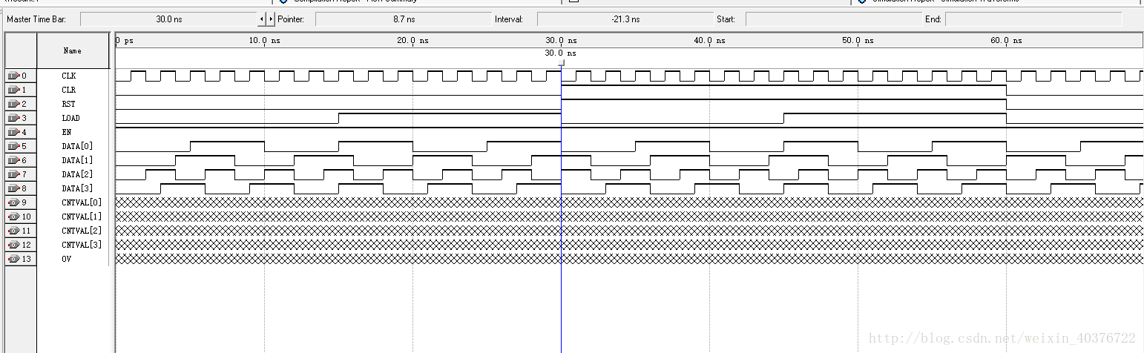Select the LOAD input pin icon
Viewport: 1144px width, 353px height.
pyautogui.click(x=13, y=118)
